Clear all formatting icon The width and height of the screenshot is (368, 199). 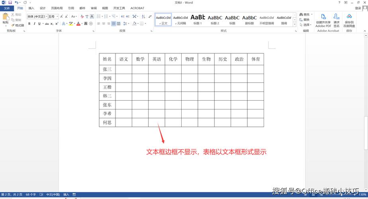82,16
